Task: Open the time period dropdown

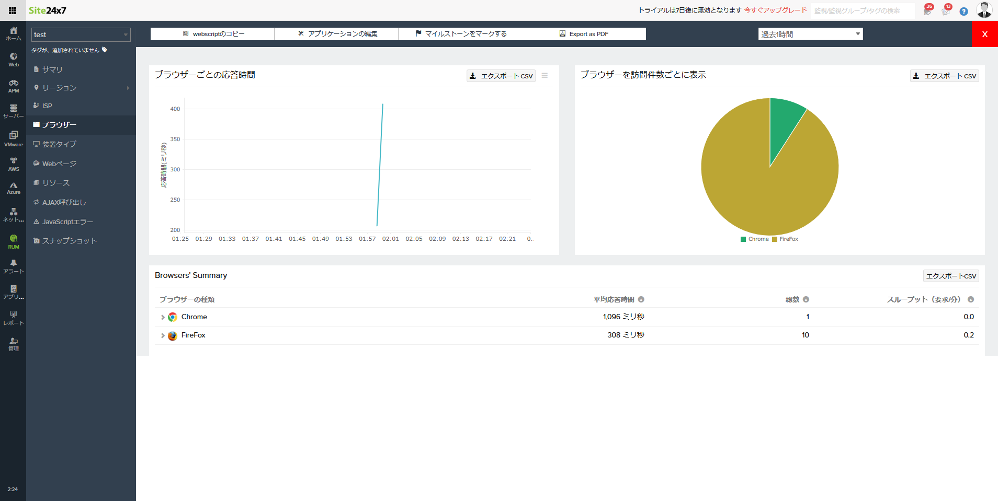Action: click(810, 34)
